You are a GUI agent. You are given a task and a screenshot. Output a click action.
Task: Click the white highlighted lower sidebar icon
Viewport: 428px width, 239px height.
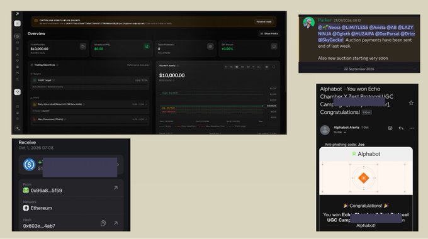(x=17, y=92)
